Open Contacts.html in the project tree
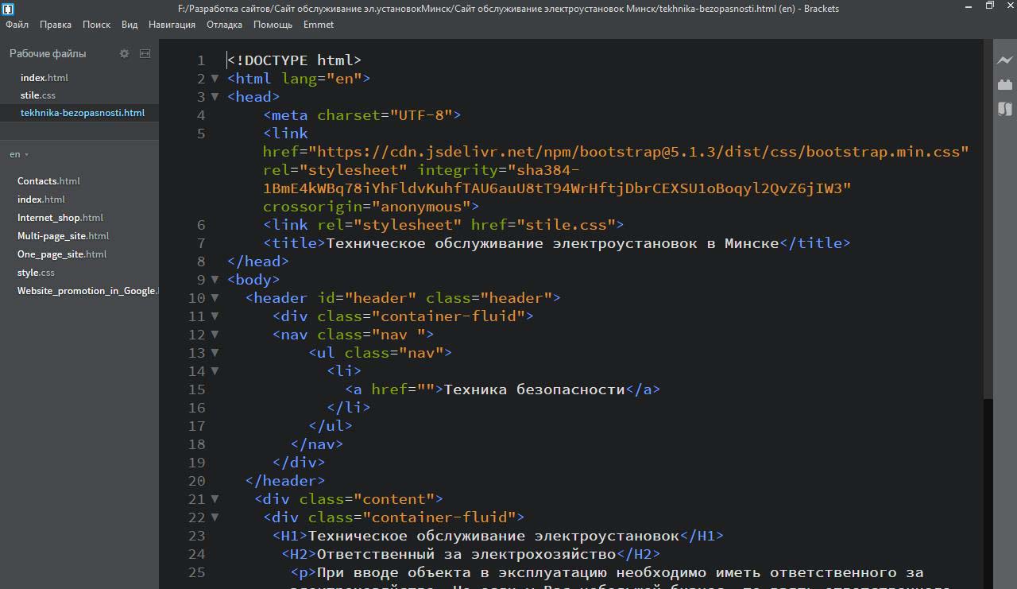The height and width of the screenshot is (589, 1017). [48, 181]
